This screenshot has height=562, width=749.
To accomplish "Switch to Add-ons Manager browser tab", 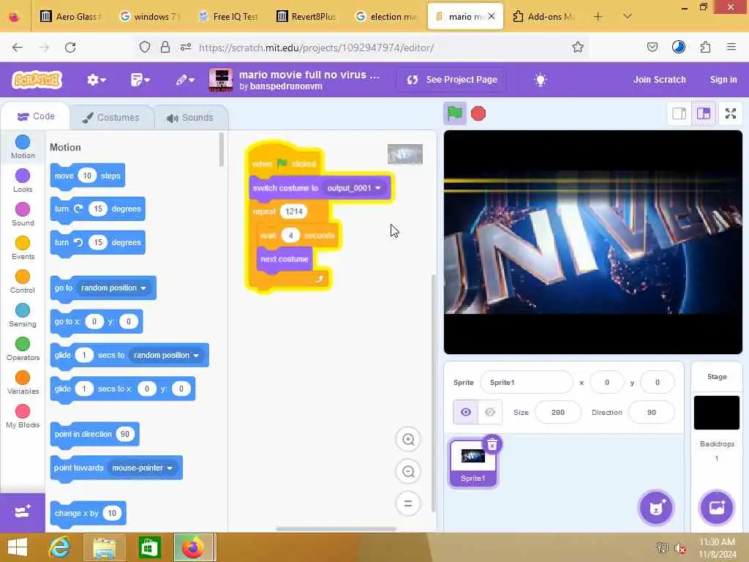I will pos(543,17).
